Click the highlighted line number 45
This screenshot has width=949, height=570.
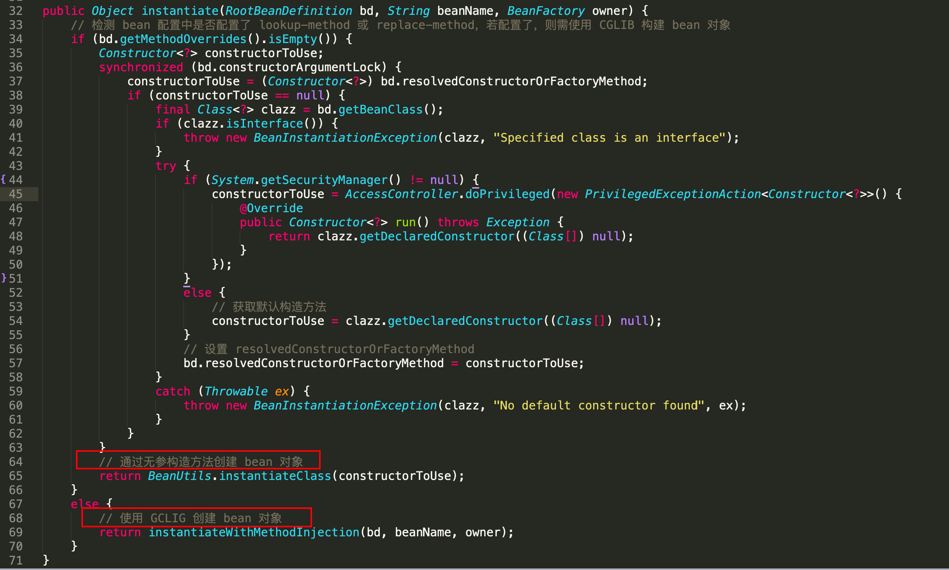tap(16, 194)
